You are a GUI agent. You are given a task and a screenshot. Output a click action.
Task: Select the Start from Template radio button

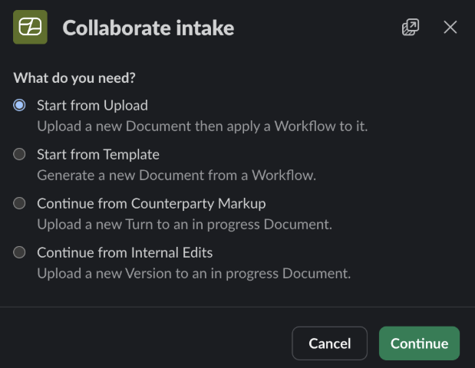click(19, 154)
